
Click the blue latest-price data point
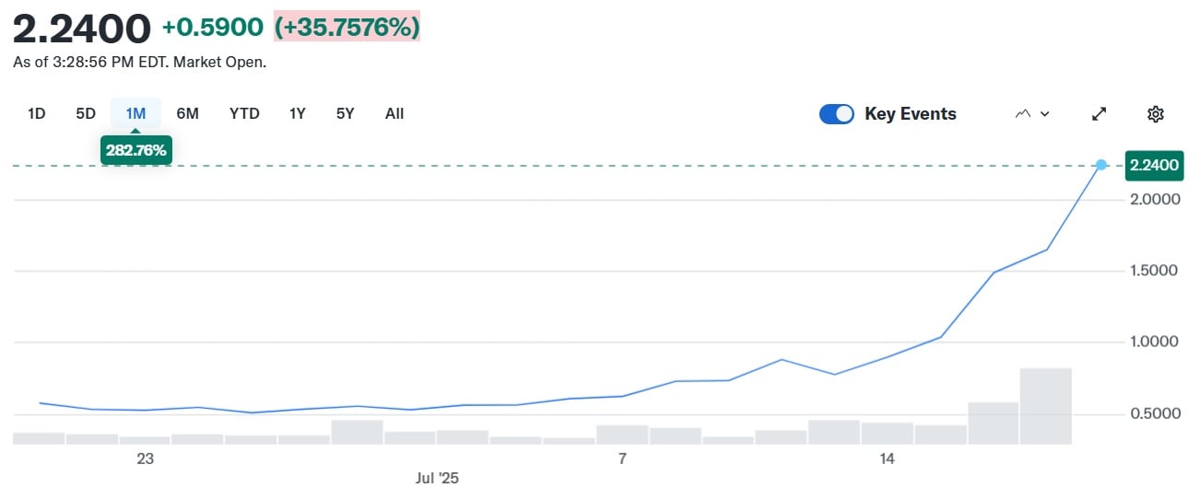click(1100, 165)
